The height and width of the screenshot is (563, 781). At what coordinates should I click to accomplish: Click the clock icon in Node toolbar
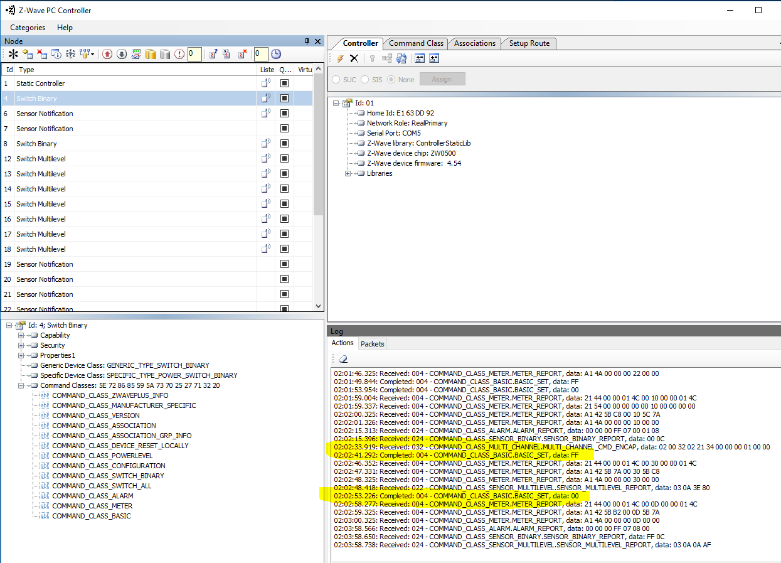click(x=276, y=55)
